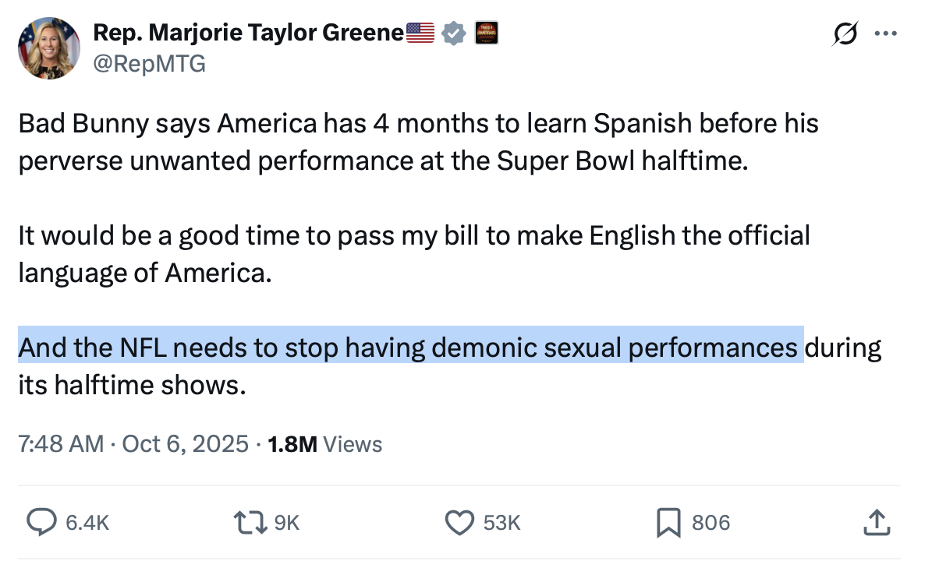The height and width of the screenshot is (561, 925).
Task: Click the 9K reposts count
Action: [x=287, y=522]
